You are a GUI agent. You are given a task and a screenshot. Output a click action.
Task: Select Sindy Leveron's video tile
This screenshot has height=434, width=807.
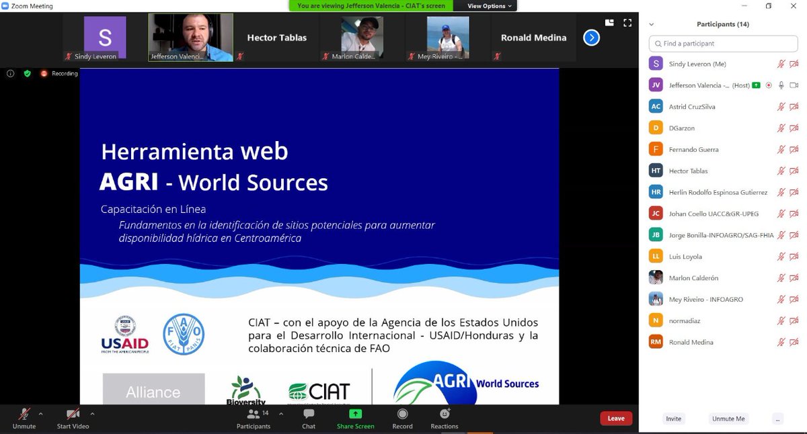click(105, 38)
